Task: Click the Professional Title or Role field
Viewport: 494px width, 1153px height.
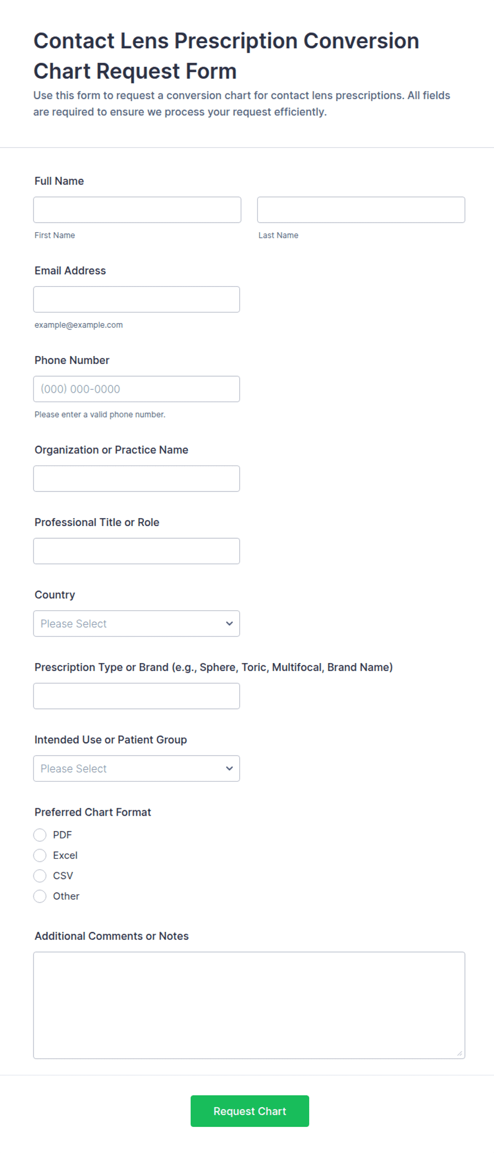Action: click(x=137, y=551)
